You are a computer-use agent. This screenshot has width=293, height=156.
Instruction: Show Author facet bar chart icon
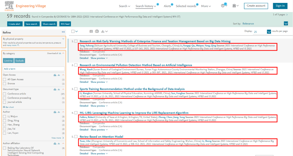55,112
